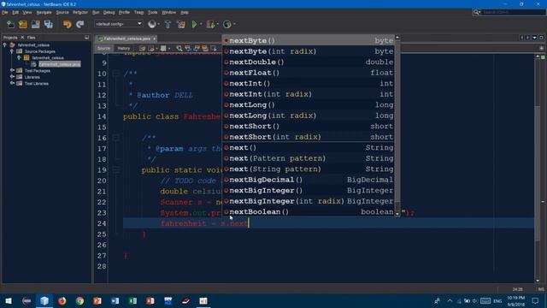Click the editor's Find Selection magnifier icon

coord(179,49)
